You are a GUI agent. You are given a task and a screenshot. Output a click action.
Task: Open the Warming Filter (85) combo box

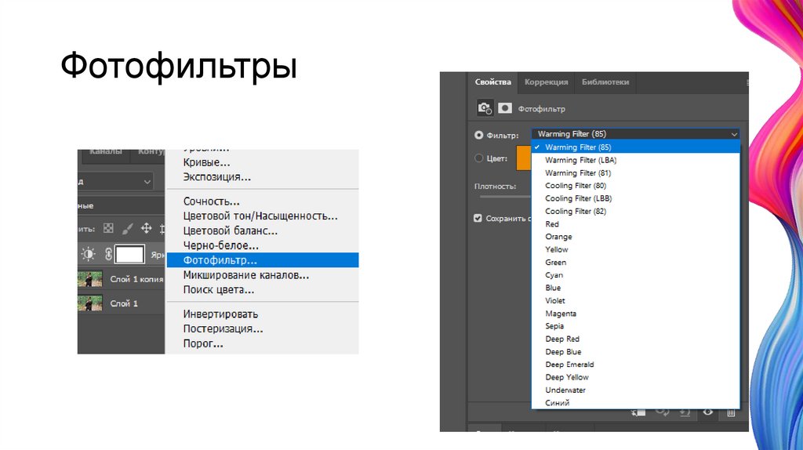[x=635, y=133]
